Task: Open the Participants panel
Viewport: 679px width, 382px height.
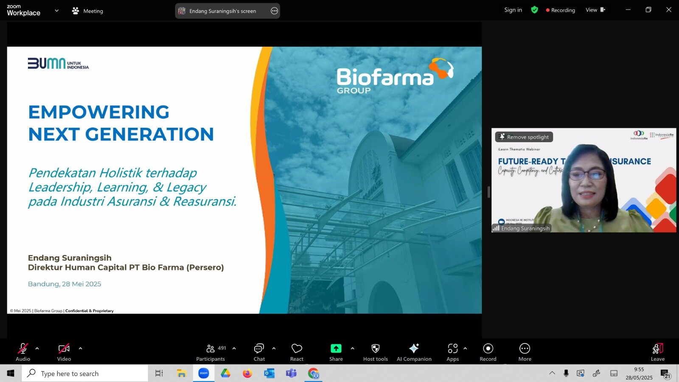Action: (210, 352)
